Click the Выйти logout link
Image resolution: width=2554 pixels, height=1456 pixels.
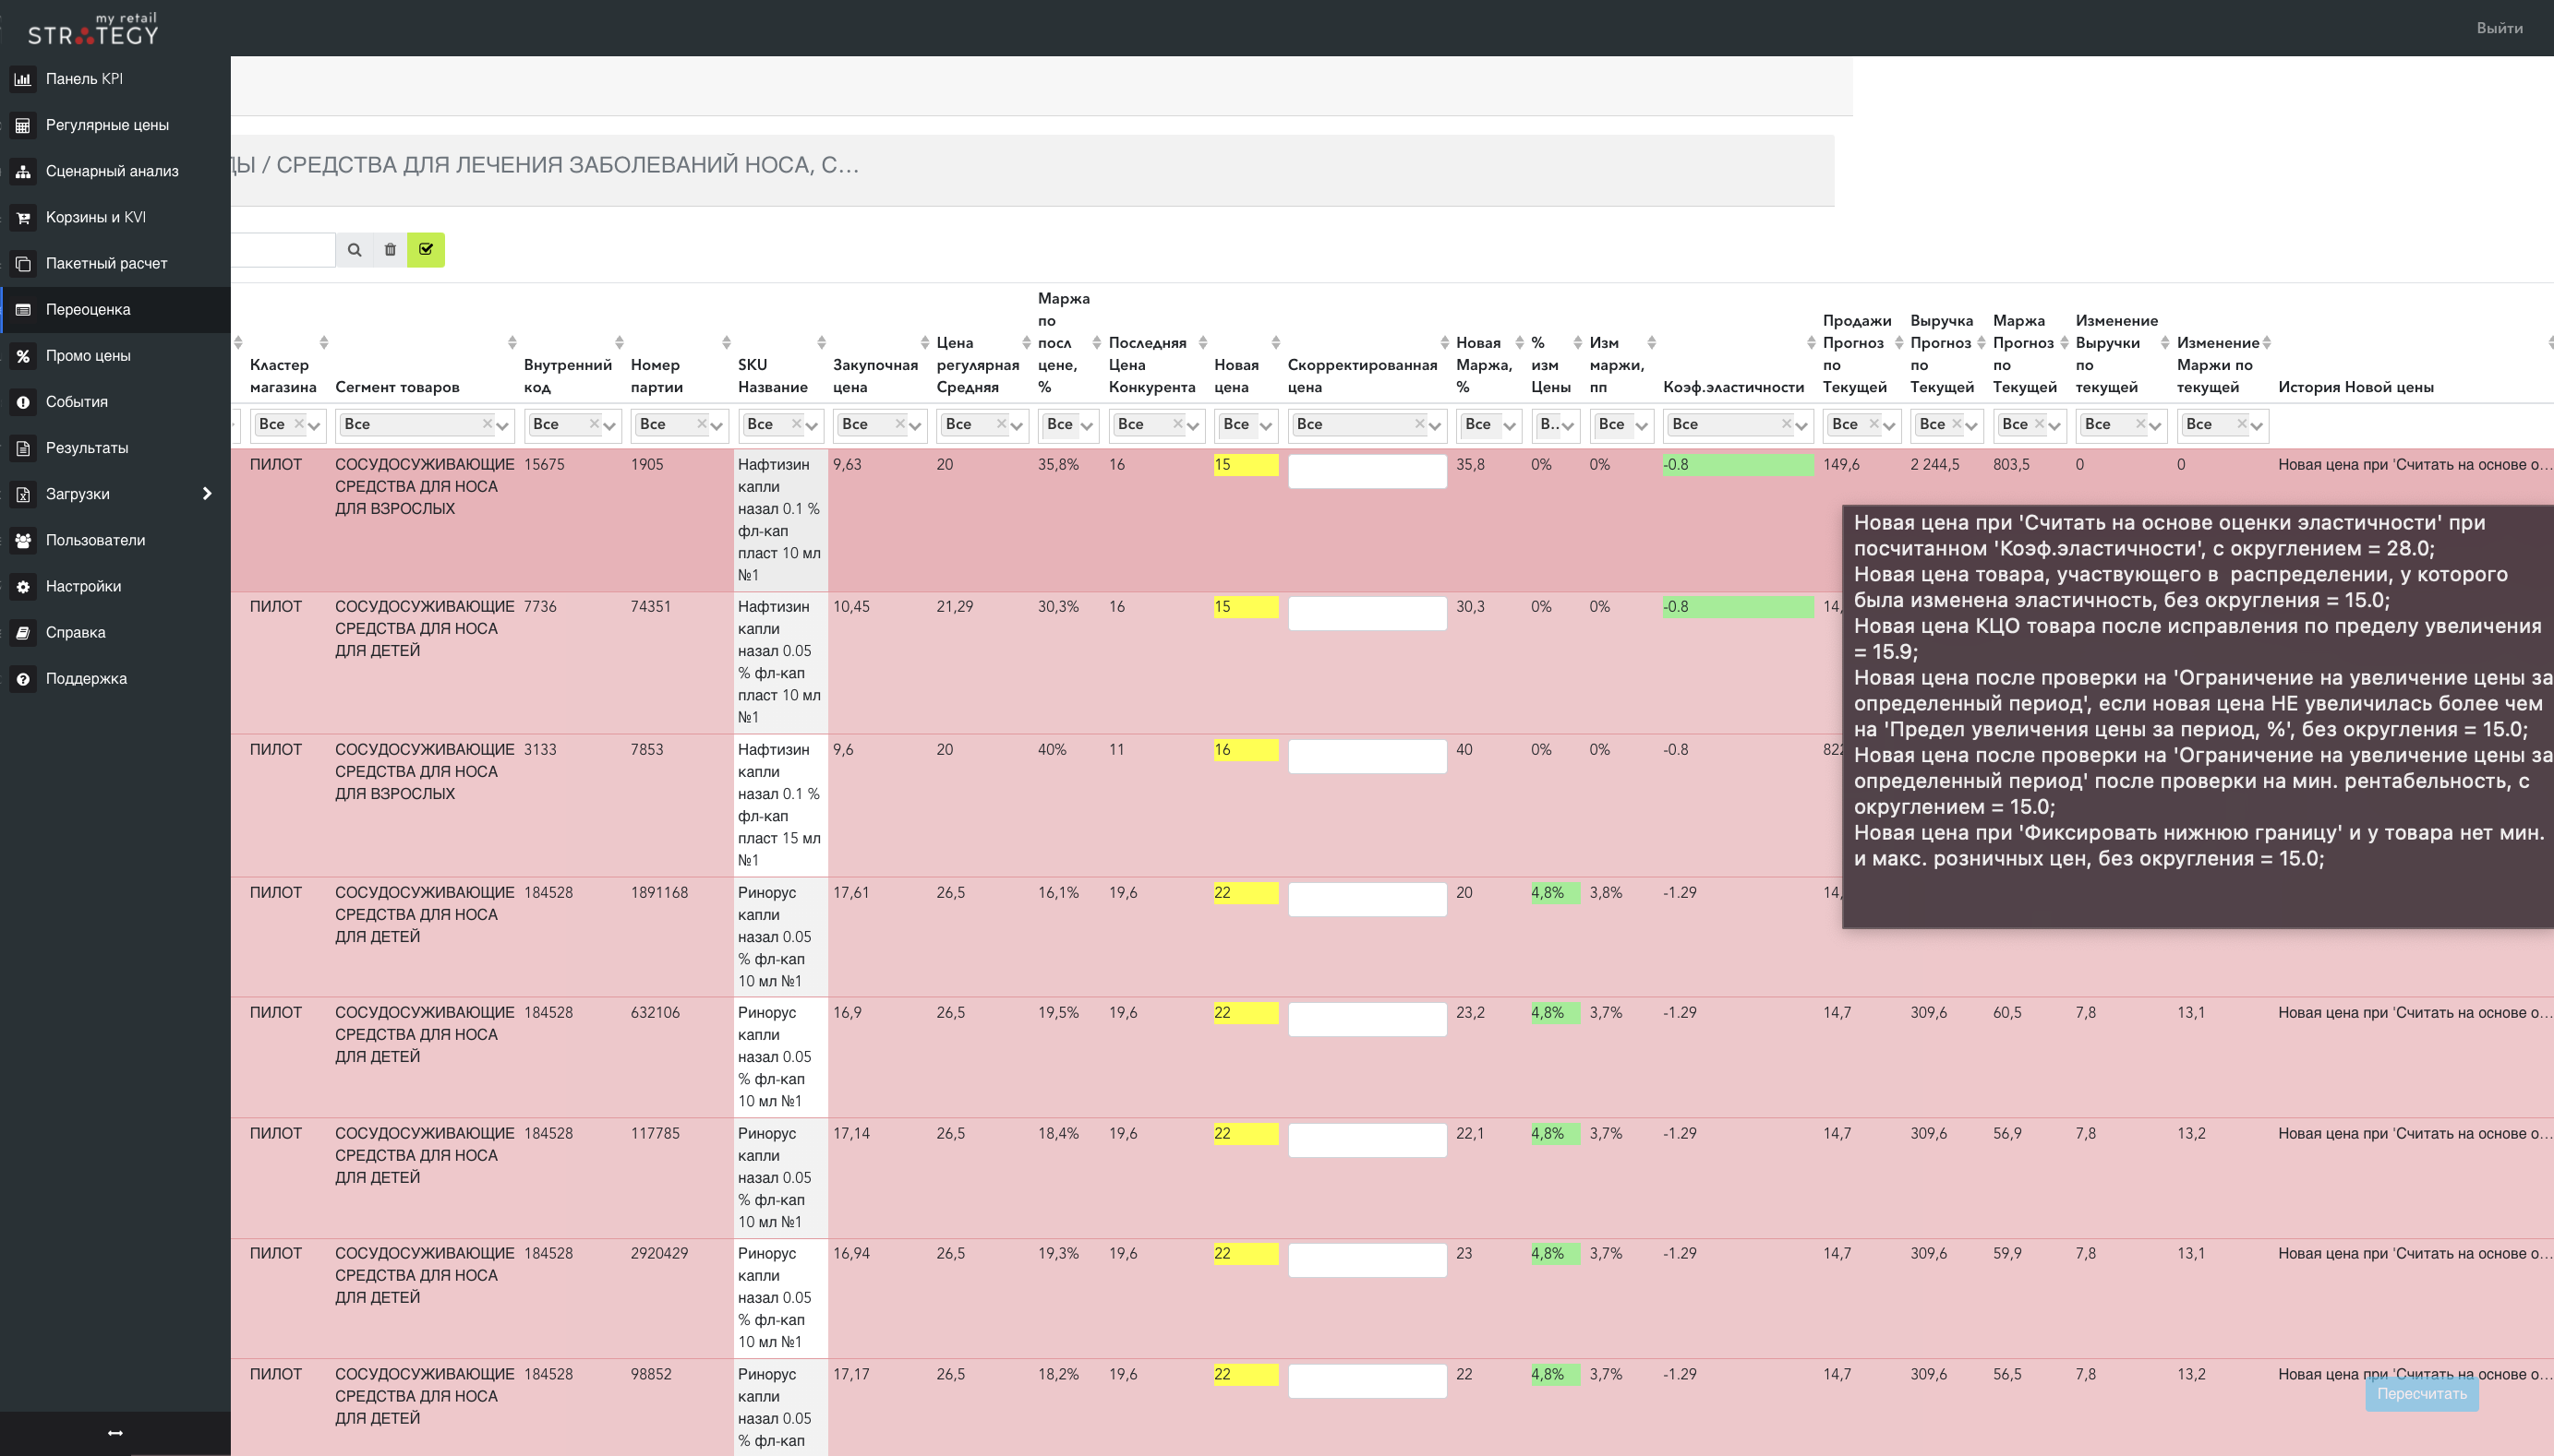click(x=2499, y=28)
